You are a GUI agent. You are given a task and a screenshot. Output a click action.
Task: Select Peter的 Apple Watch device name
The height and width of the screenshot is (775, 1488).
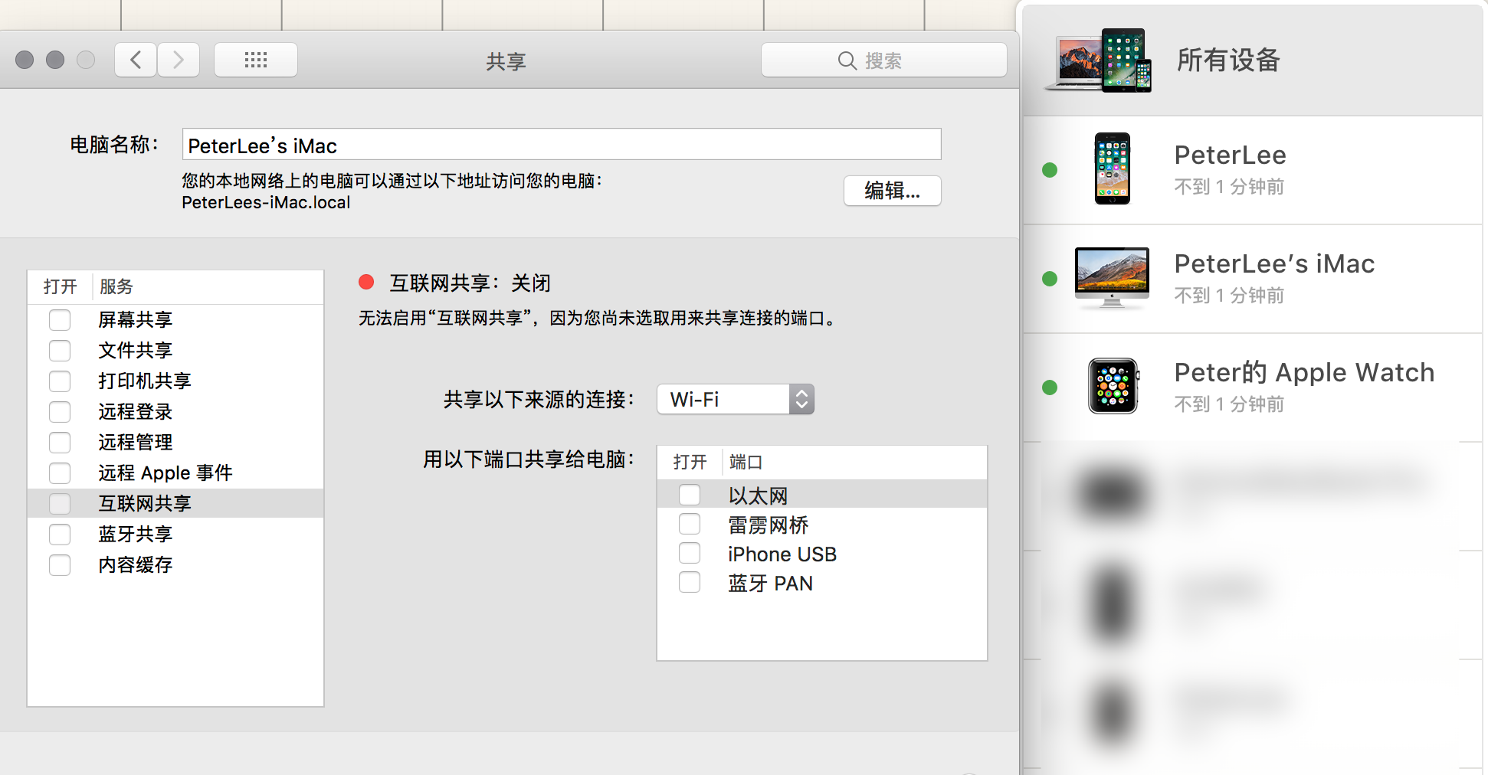[x=1304, y=372]
